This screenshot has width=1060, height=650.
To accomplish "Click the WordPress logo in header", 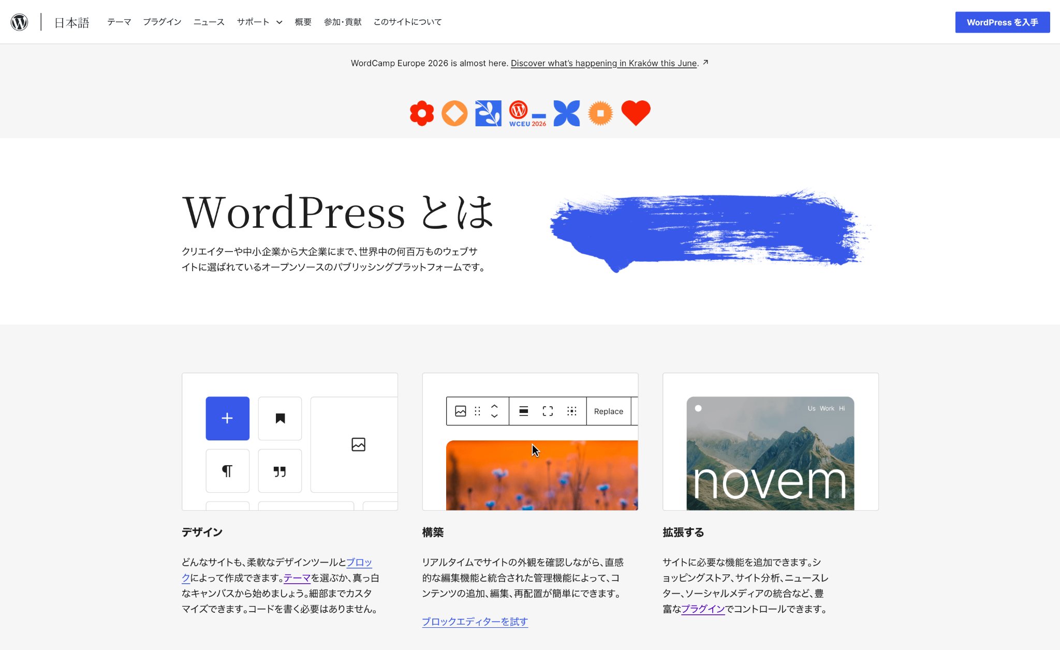I will pyautogui.click(x=19, y=22).
